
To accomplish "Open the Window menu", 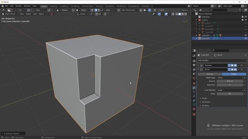I will (x=27, y=6).
